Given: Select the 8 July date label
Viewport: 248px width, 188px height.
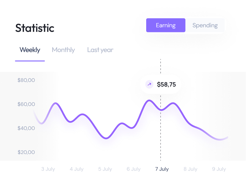Looking at the screenshot, I should click(190, 169).
